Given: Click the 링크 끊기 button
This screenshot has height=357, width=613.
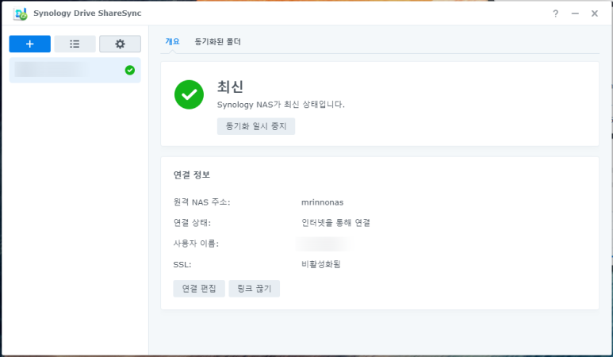Looking at the screenshot, I should point(254,289).
